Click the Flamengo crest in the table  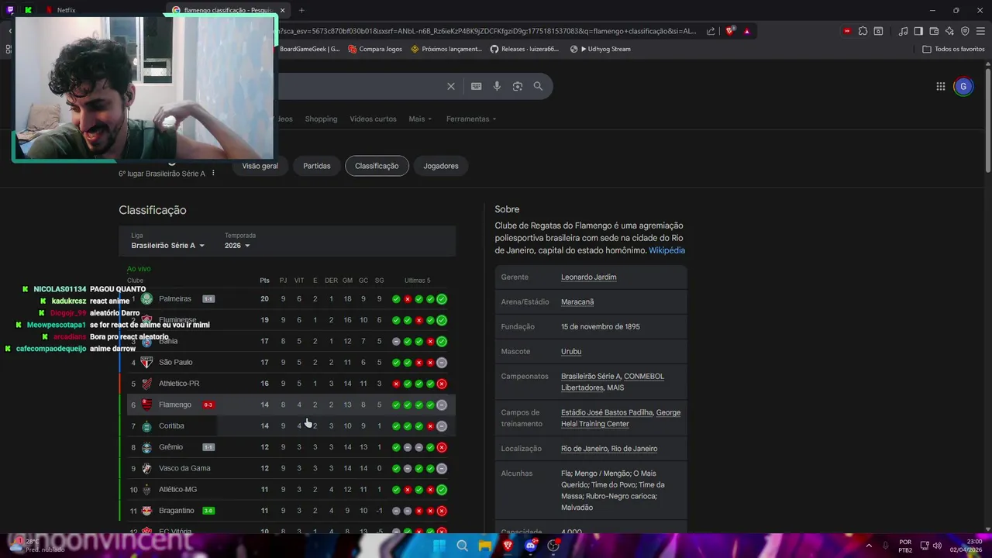tap(146, 405)
